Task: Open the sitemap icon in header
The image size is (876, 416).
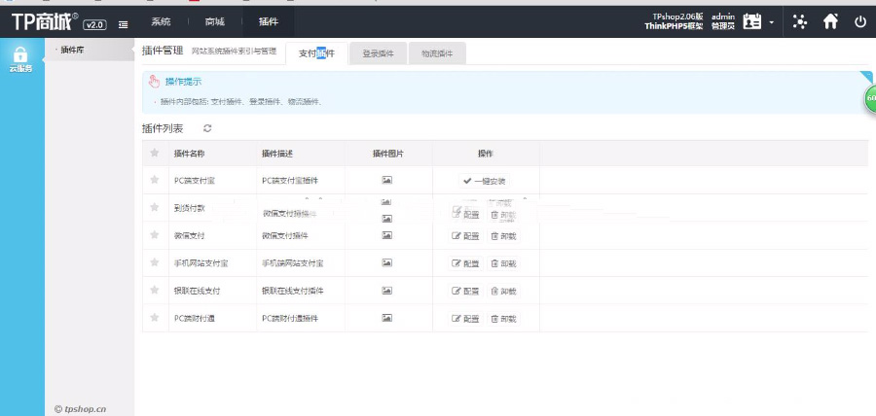Action: click(x=800, y=21)
